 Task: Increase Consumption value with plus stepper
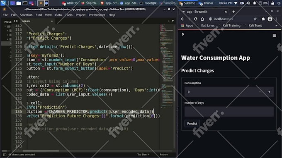click(269, 92)
